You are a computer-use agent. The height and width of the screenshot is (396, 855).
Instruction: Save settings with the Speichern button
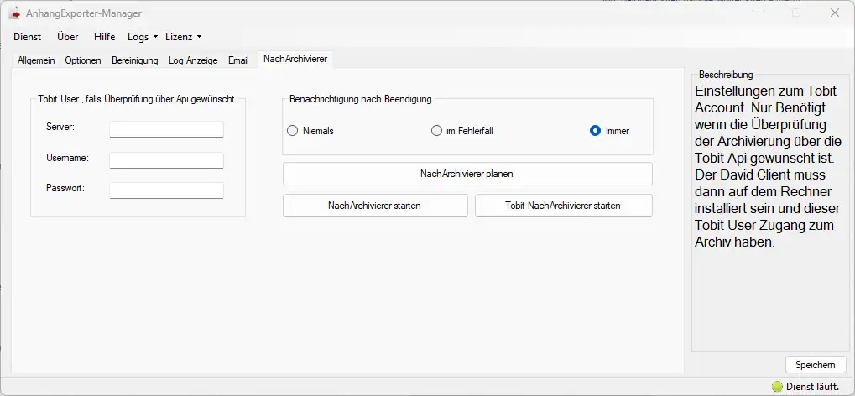coord(816,365)
